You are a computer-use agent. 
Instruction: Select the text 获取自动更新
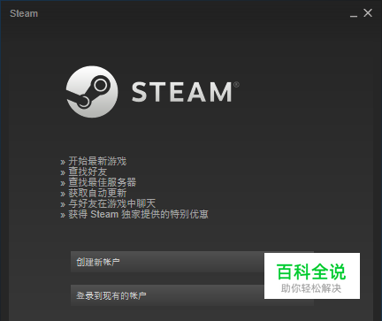tap(97, 193)
